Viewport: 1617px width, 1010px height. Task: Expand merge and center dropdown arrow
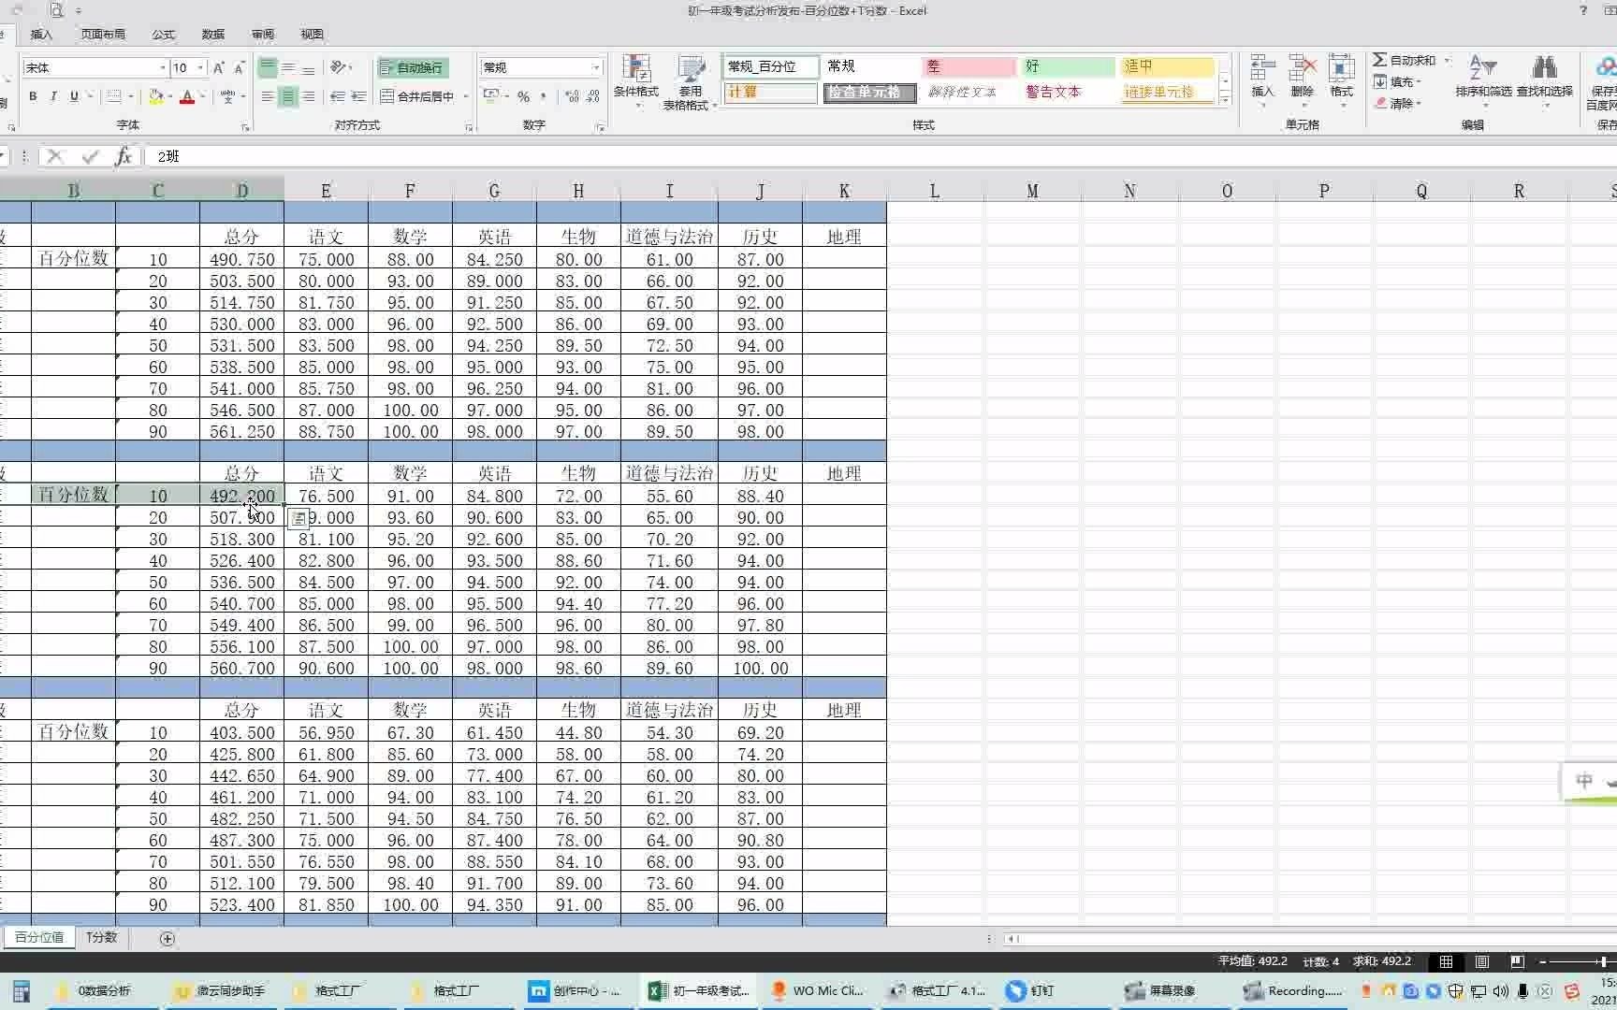(x=466, y=96)
